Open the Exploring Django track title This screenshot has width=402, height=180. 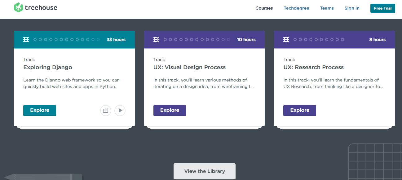point(48,67)
